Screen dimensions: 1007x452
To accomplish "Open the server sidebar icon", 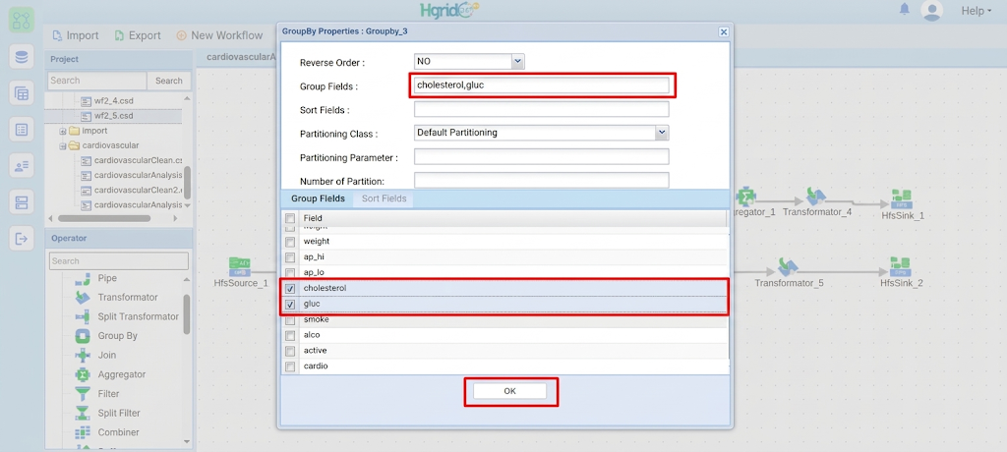I will (x=22, y=202).
